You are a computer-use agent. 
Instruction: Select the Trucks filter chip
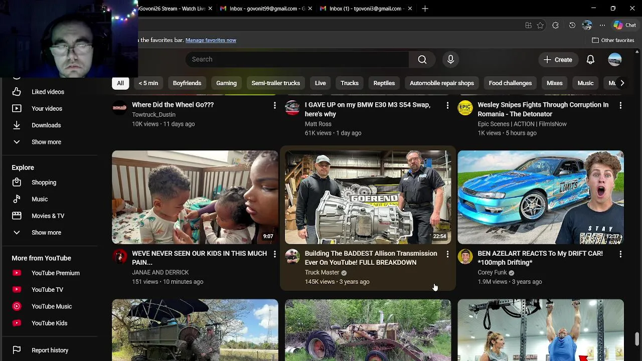[x=350, y=83]
